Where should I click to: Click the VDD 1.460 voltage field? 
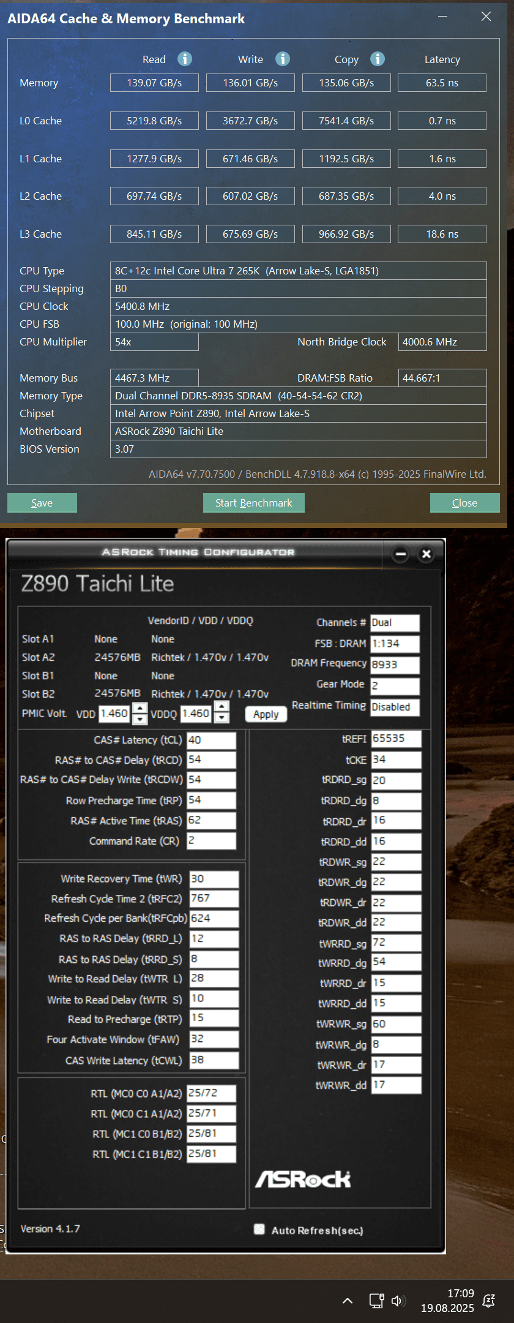(114, 714)
